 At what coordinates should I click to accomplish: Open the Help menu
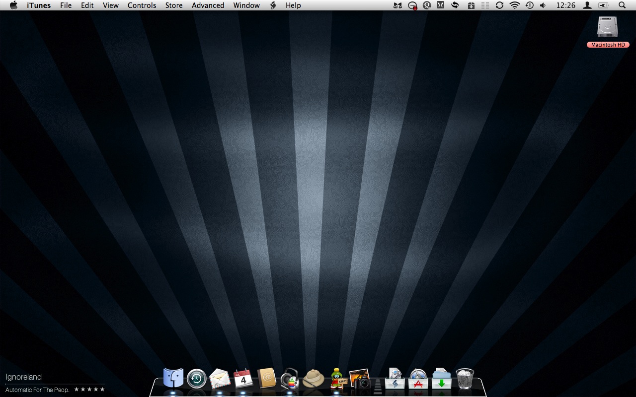(x=293, y=5)
